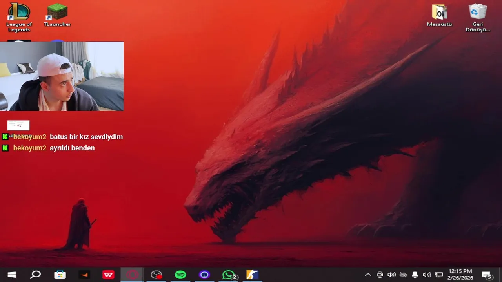
Task: Open the League of Legends desktop shortcut
Action: [19, 17]
